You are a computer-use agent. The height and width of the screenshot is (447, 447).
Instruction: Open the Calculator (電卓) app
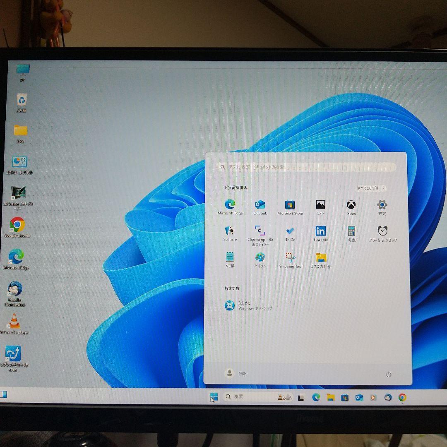[351, 231]
